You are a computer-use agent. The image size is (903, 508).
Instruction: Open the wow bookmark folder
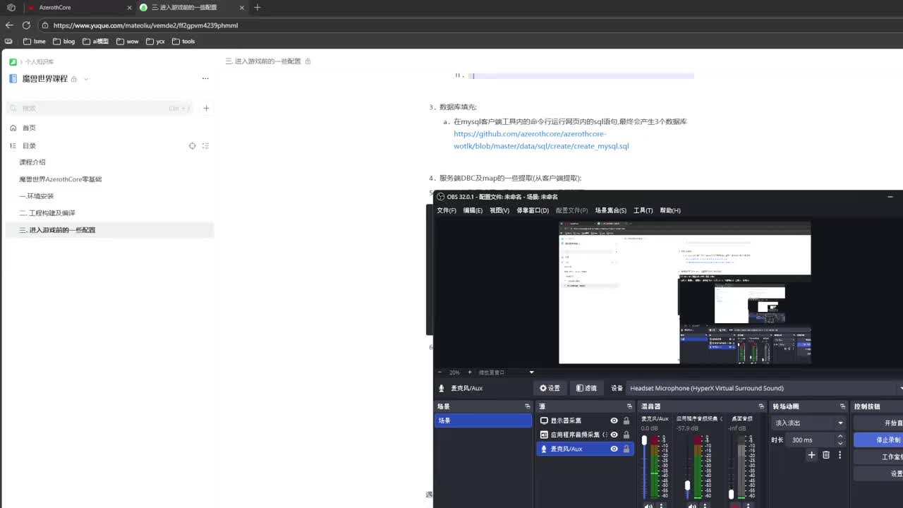coord(127,42)
